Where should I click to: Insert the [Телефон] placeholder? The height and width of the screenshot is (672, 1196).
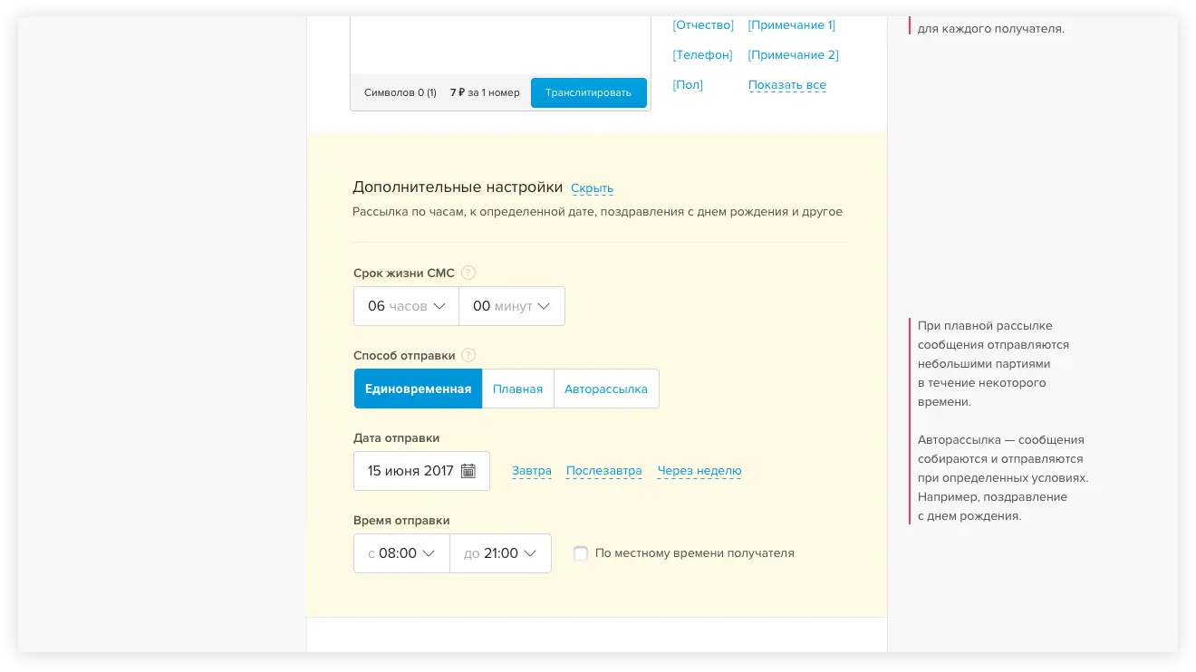[x=702, y=55]
